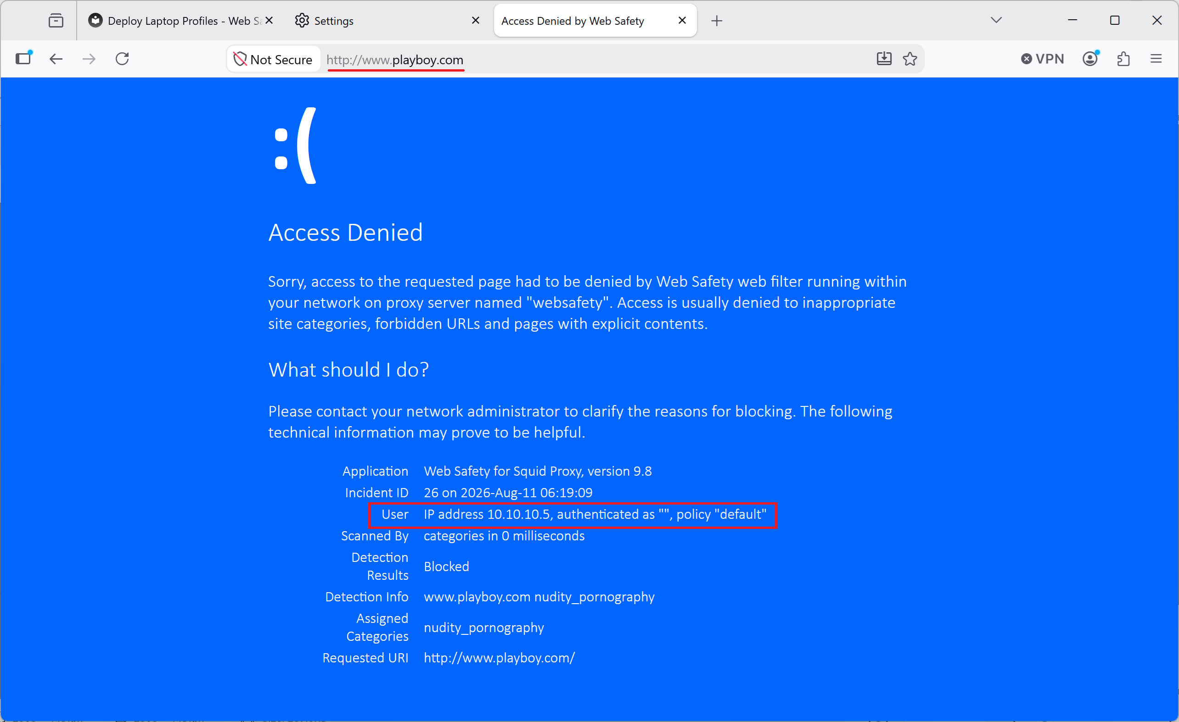Close the Deploy Laptop Profiles tab

[269, 21]
